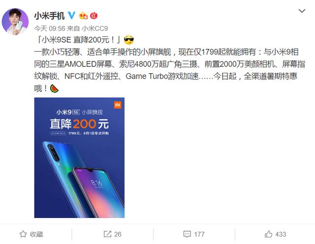
Task: Open the 小米9 SE promo image
Action: coord(79,157)
